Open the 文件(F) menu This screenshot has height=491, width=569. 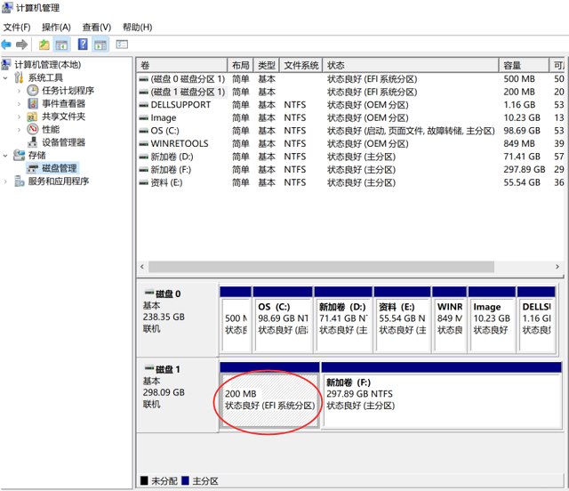pos(17,28)
